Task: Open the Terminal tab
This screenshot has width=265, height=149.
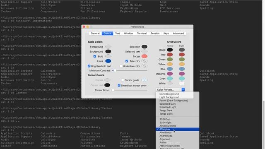Action: click(142, 34)
